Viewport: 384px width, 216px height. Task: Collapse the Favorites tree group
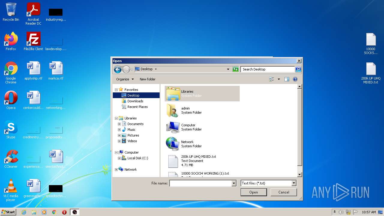click(x=116, y=90)
